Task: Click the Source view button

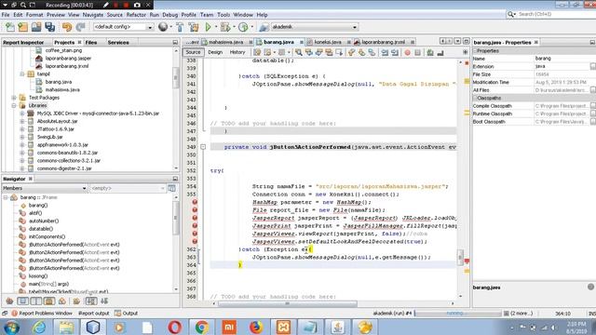Action: [x=193, y=52]
